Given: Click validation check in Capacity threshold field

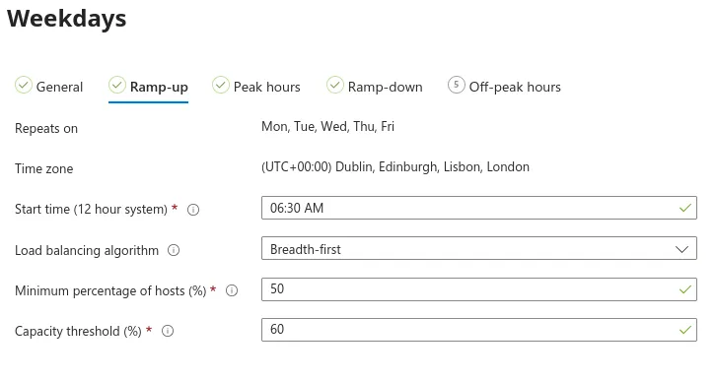Looking at the screenshot, I should [685, 331].
